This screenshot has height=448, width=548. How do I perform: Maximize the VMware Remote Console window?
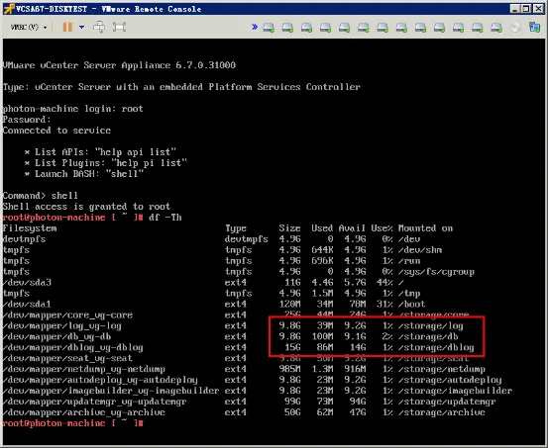tap(526, 9)
